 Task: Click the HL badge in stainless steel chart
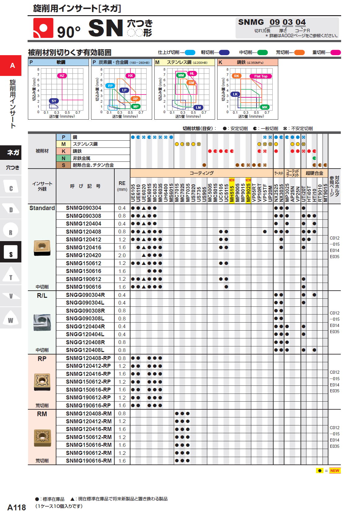(192, 73)
